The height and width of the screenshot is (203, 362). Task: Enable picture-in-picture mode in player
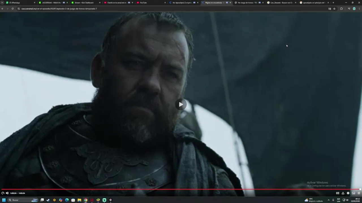(354, 193)
